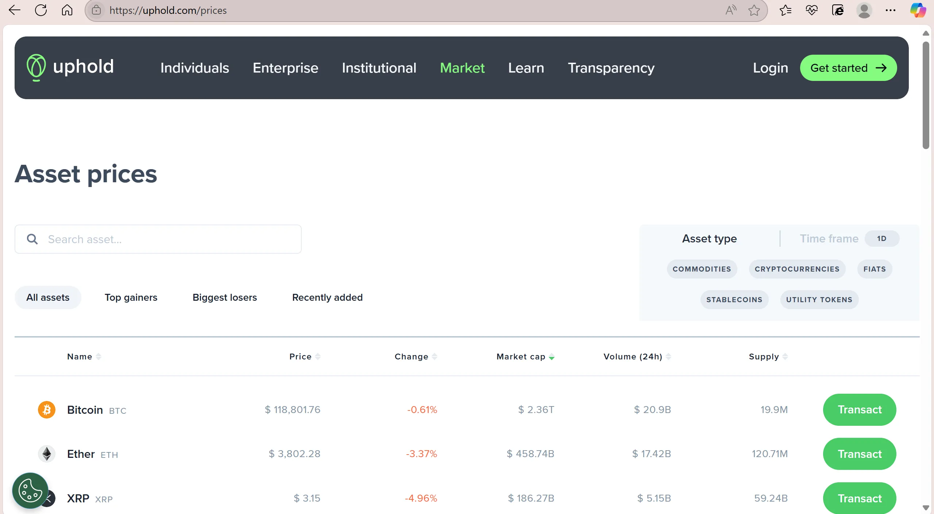Open the Individuals nav menu

tap(195, 68)
